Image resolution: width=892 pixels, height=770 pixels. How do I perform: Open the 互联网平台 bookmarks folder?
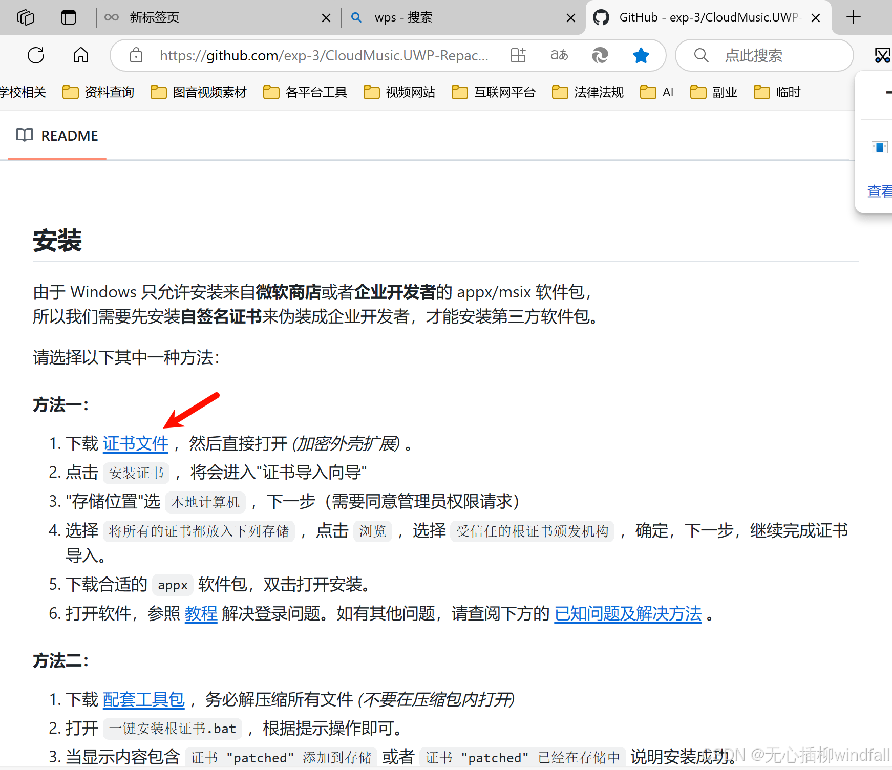coord(494,92)
